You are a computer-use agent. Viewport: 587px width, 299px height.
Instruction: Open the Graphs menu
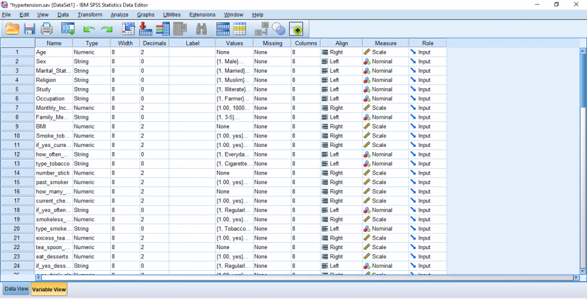[145, 14]
